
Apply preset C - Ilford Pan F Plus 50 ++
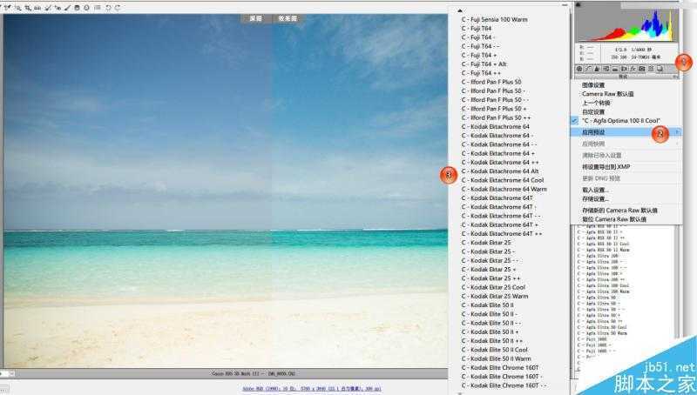click(496, 117)
